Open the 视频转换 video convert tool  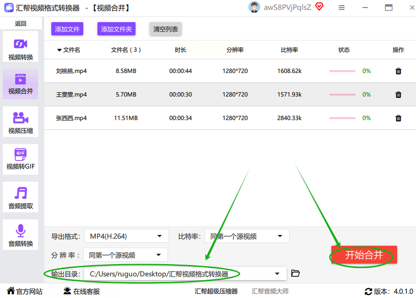20,47
